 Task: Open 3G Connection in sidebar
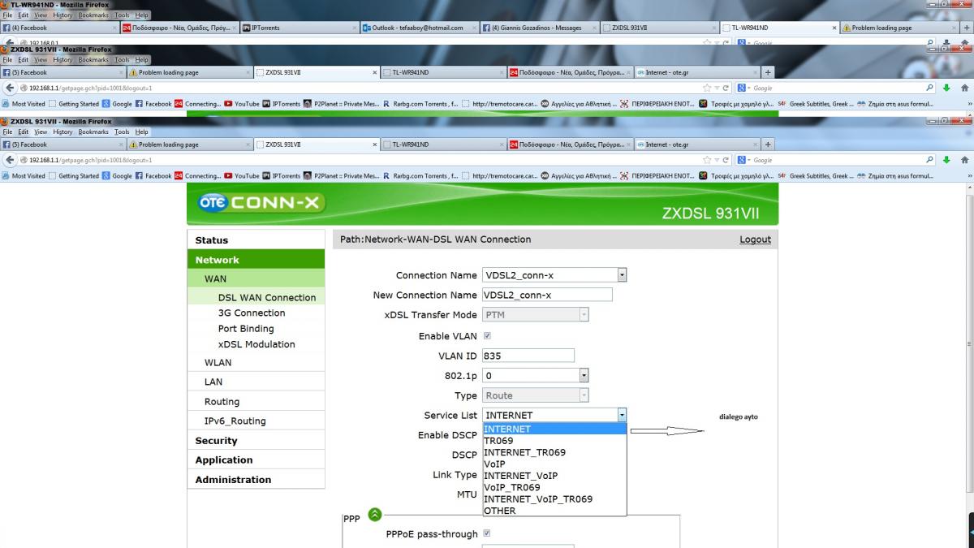point(252,313)
